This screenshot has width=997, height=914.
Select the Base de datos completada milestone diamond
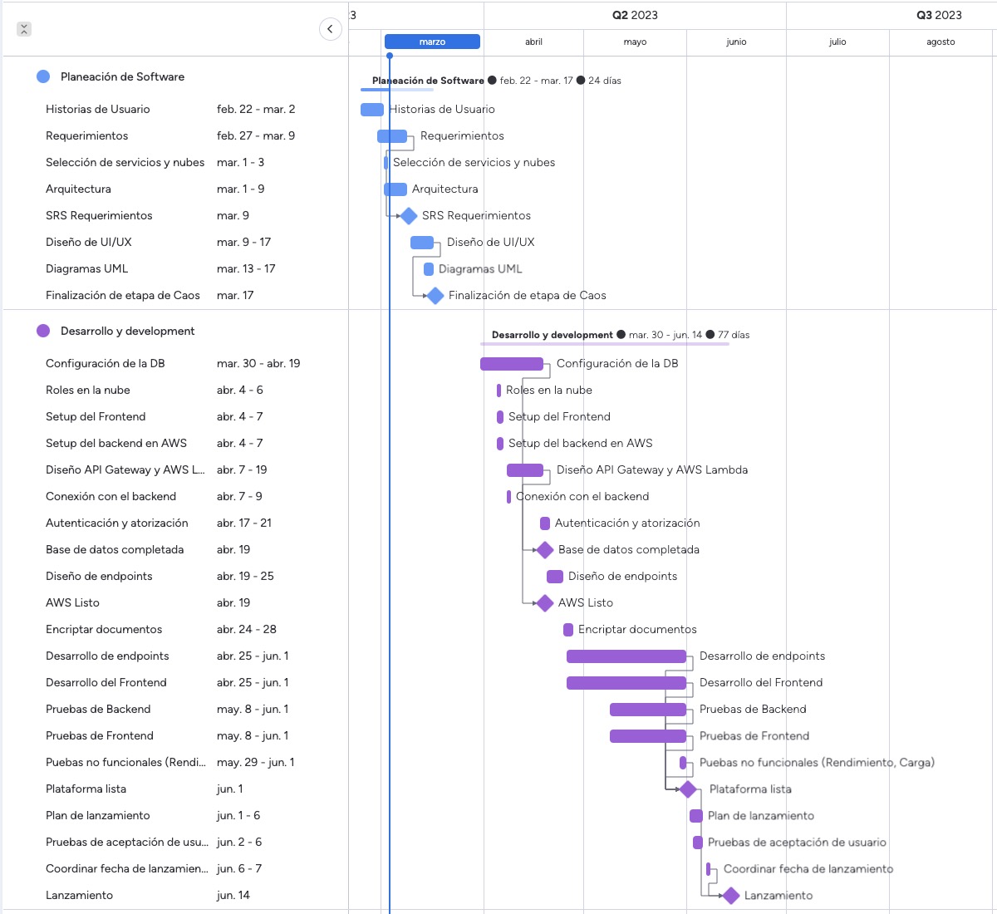[x=545, y=549]
